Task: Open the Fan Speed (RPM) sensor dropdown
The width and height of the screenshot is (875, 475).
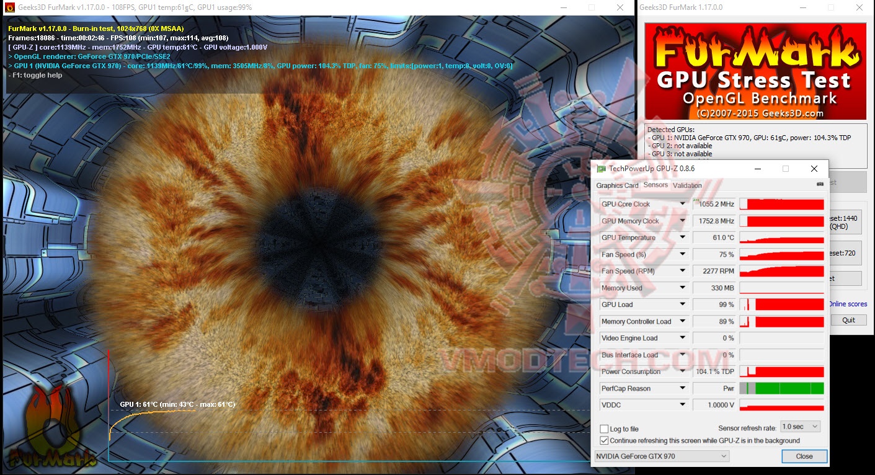Action: [x=683, y=271]
